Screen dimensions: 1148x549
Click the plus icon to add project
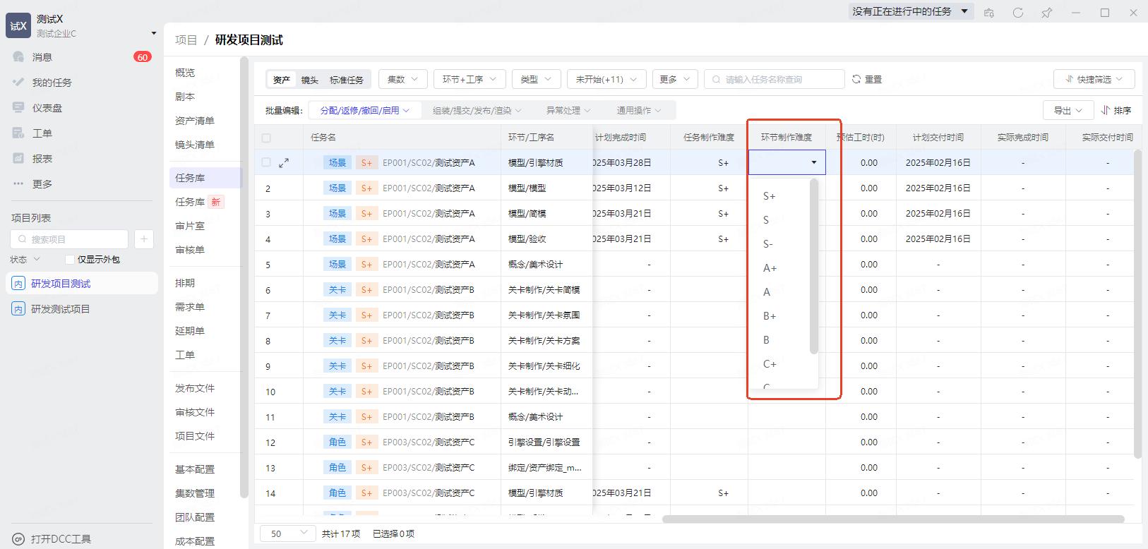(143, 239)
